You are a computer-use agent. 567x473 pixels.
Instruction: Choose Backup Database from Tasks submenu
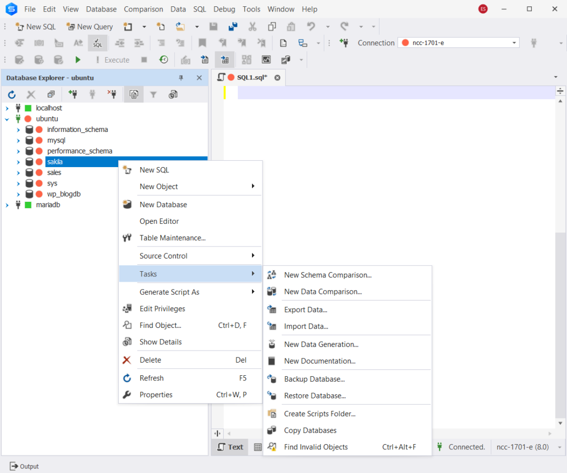(x=314, y=379)
